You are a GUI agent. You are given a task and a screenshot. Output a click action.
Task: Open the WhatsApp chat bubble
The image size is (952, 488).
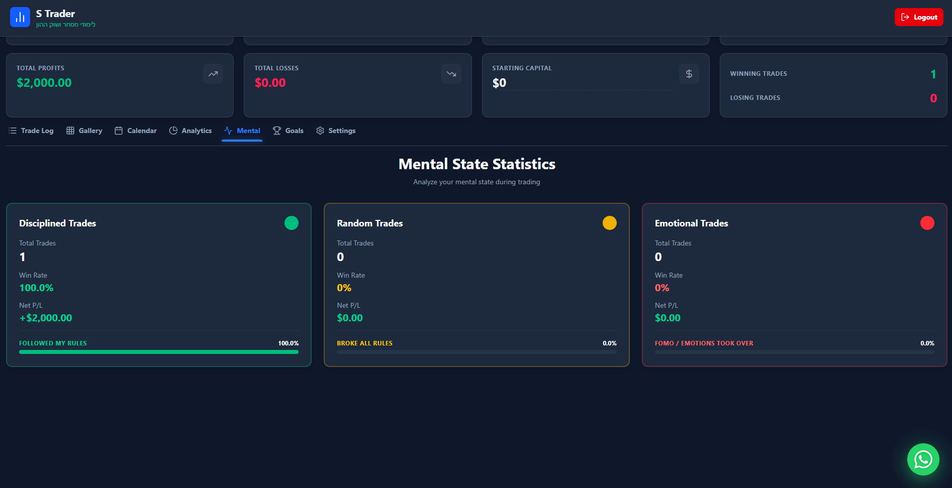[x=923, y=459]
